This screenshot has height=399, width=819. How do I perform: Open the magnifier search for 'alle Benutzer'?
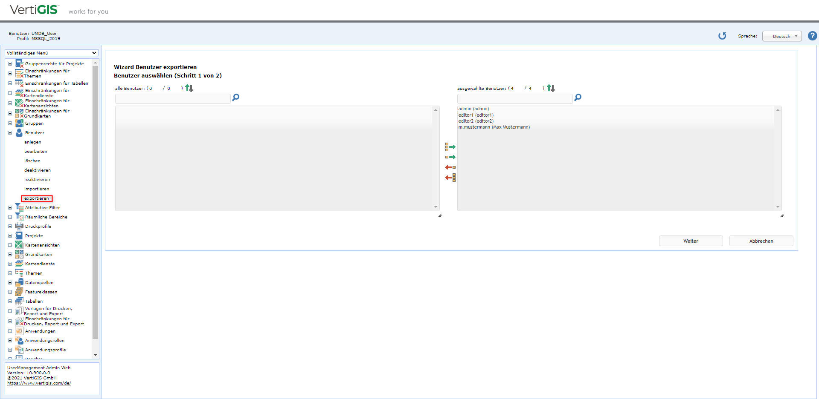tap(235, 98)
